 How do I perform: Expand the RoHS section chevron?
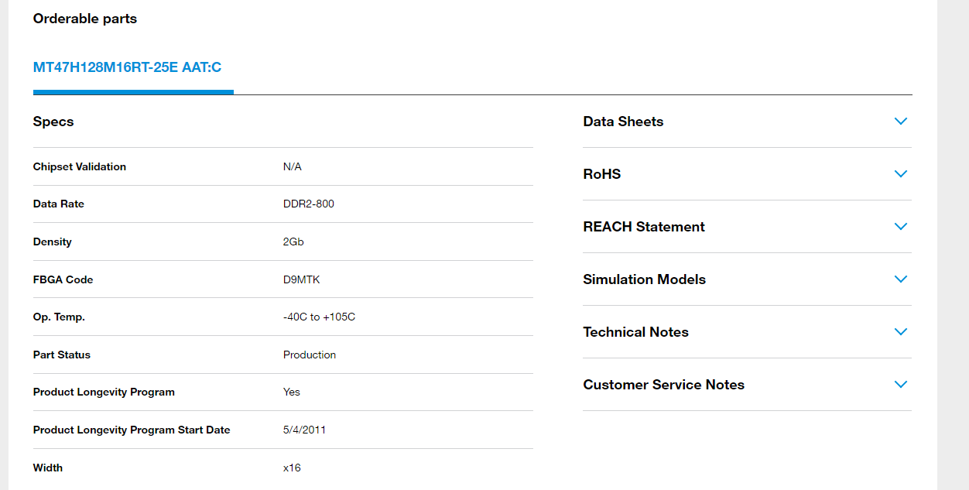[x=900, y=174]
